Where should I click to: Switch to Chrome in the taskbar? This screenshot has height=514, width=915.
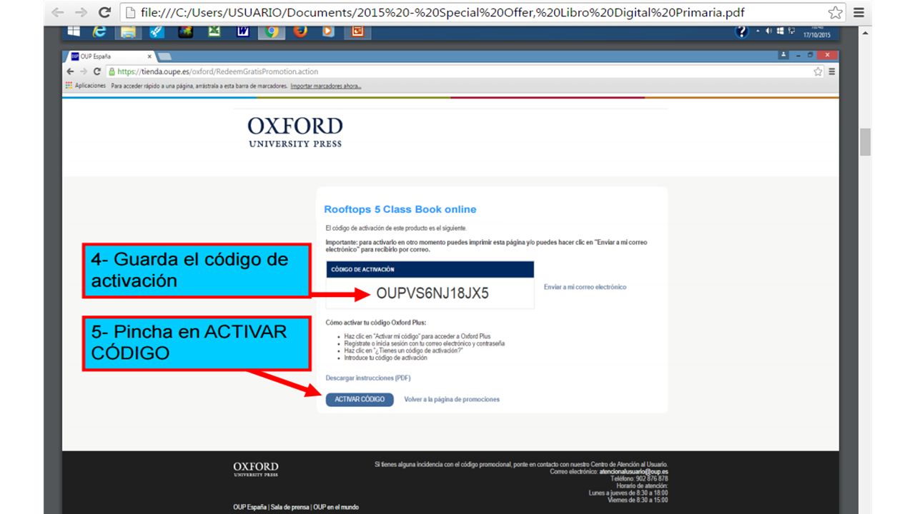coord(271,31)
